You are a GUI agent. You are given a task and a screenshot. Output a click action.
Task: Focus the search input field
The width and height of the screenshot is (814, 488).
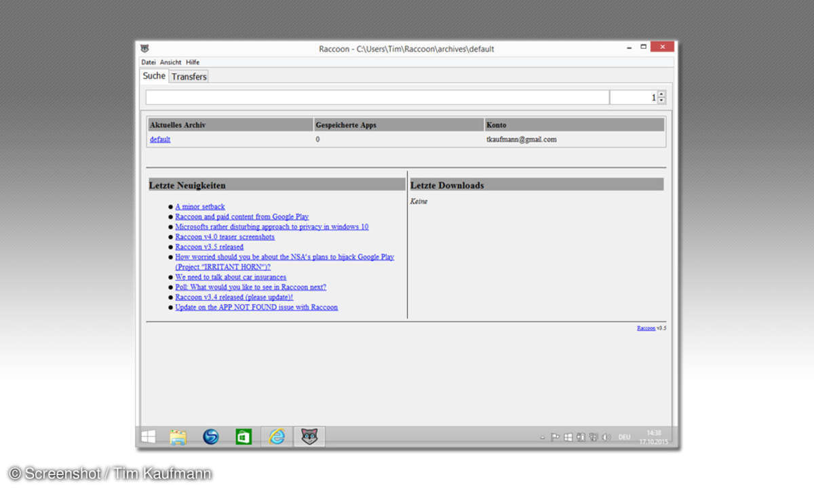(378, 98)
